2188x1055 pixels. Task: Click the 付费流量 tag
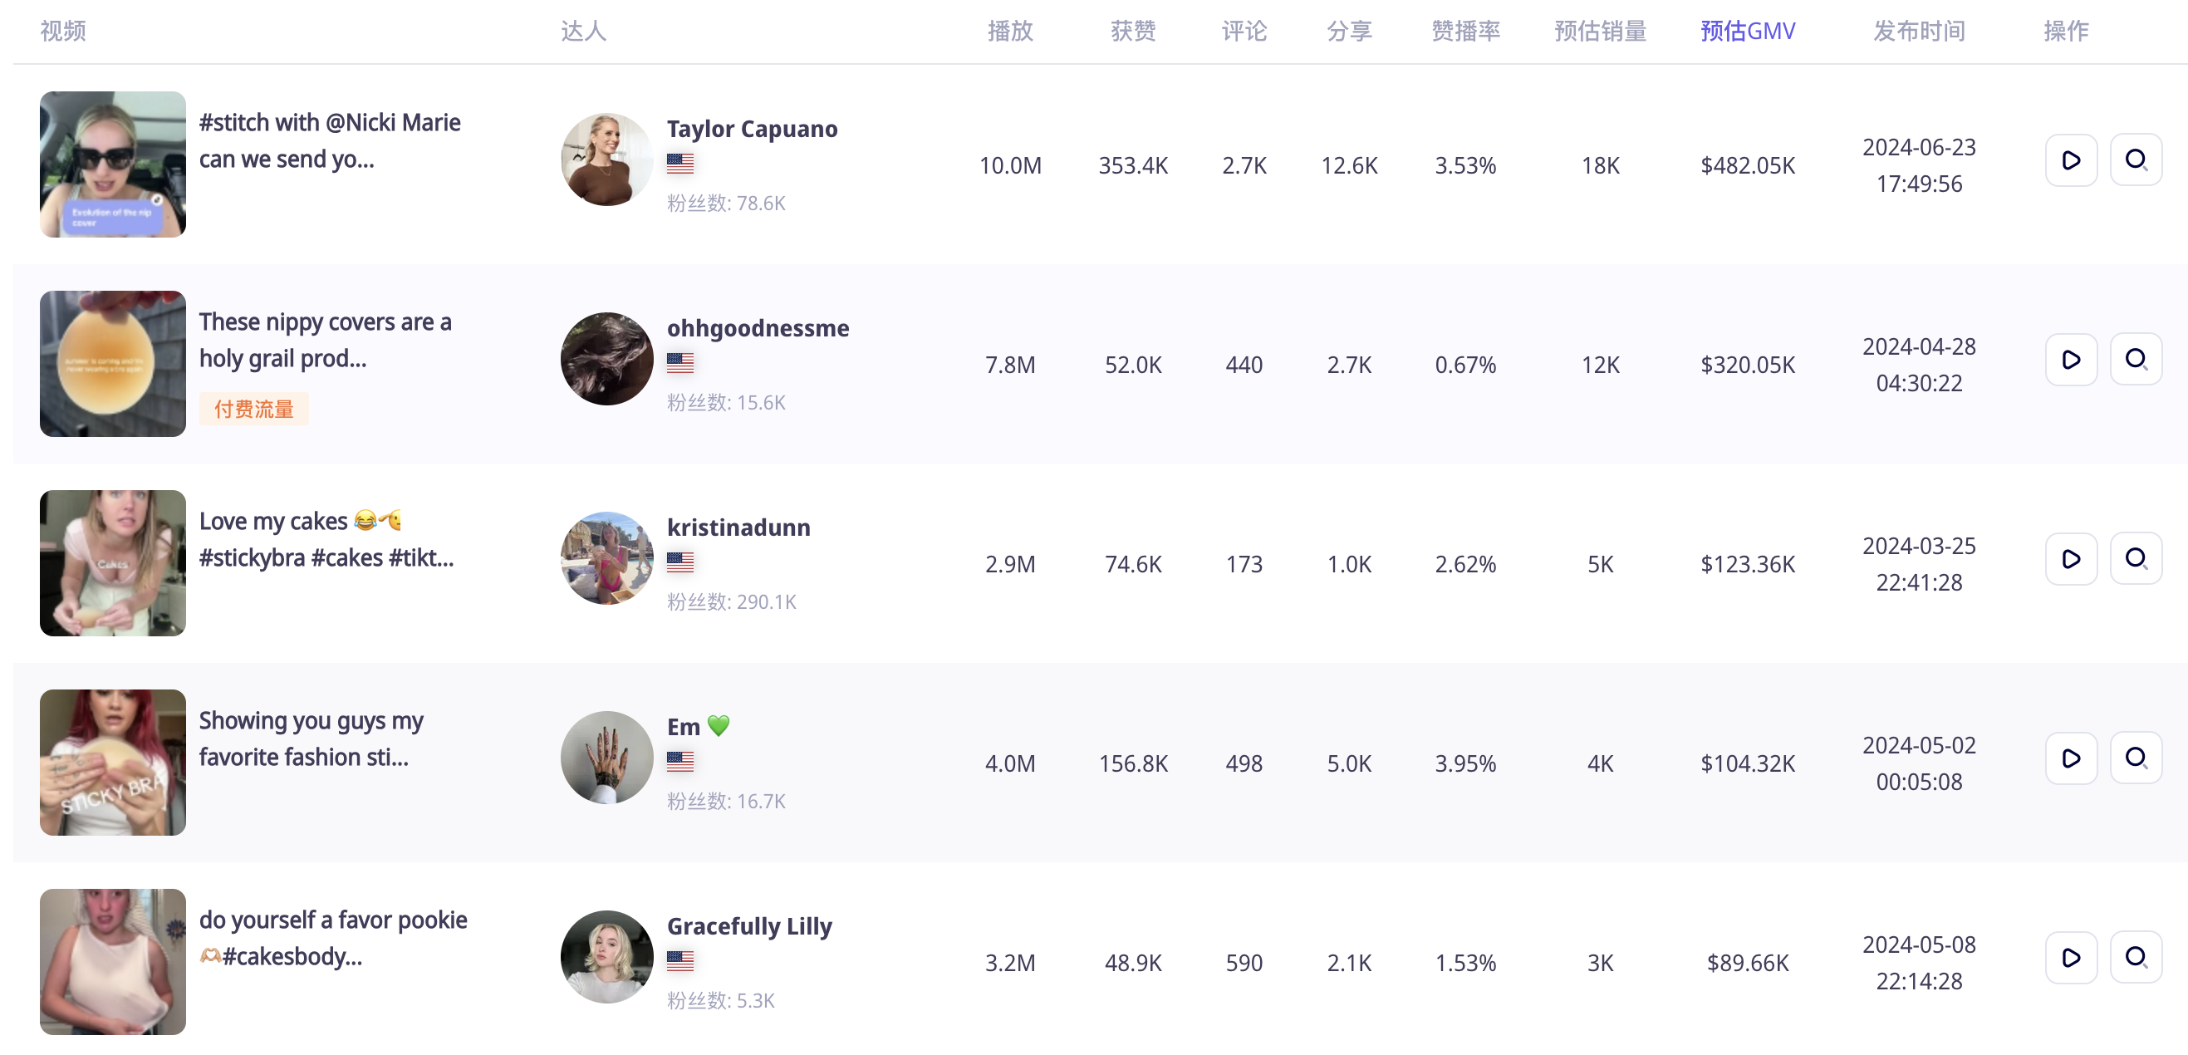pyautogui.click(x=253, y=410)
